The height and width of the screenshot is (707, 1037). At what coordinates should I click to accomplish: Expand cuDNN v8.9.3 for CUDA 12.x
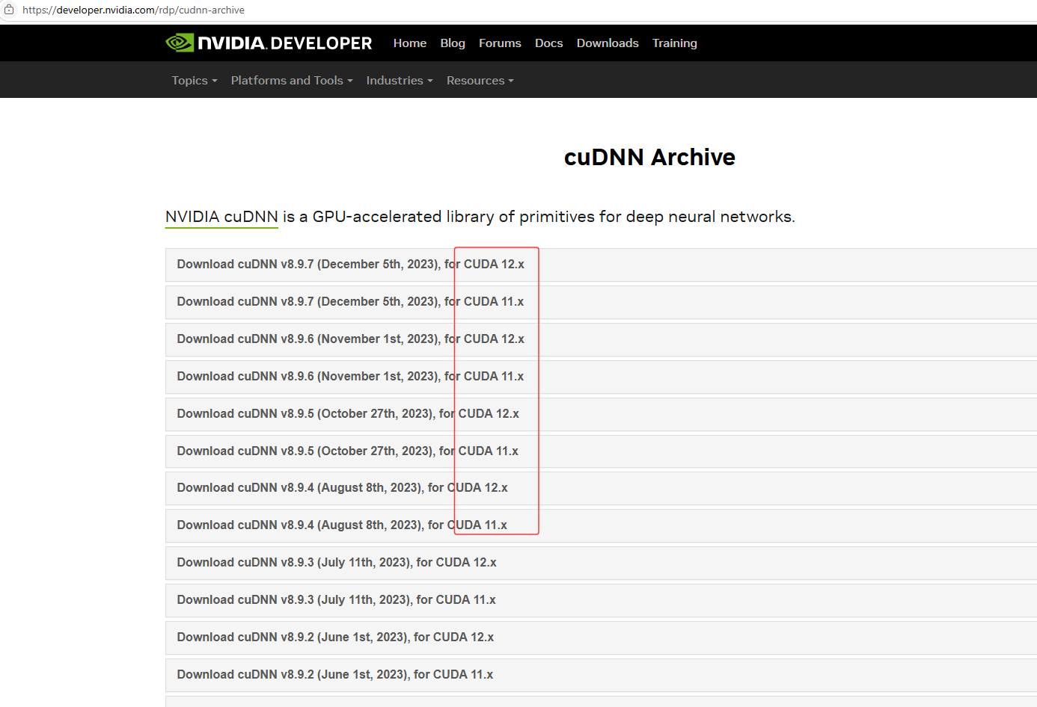click(601, 563)
